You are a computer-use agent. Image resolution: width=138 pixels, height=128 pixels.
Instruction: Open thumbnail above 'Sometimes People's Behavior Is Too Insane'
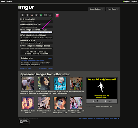click(28, 83)
